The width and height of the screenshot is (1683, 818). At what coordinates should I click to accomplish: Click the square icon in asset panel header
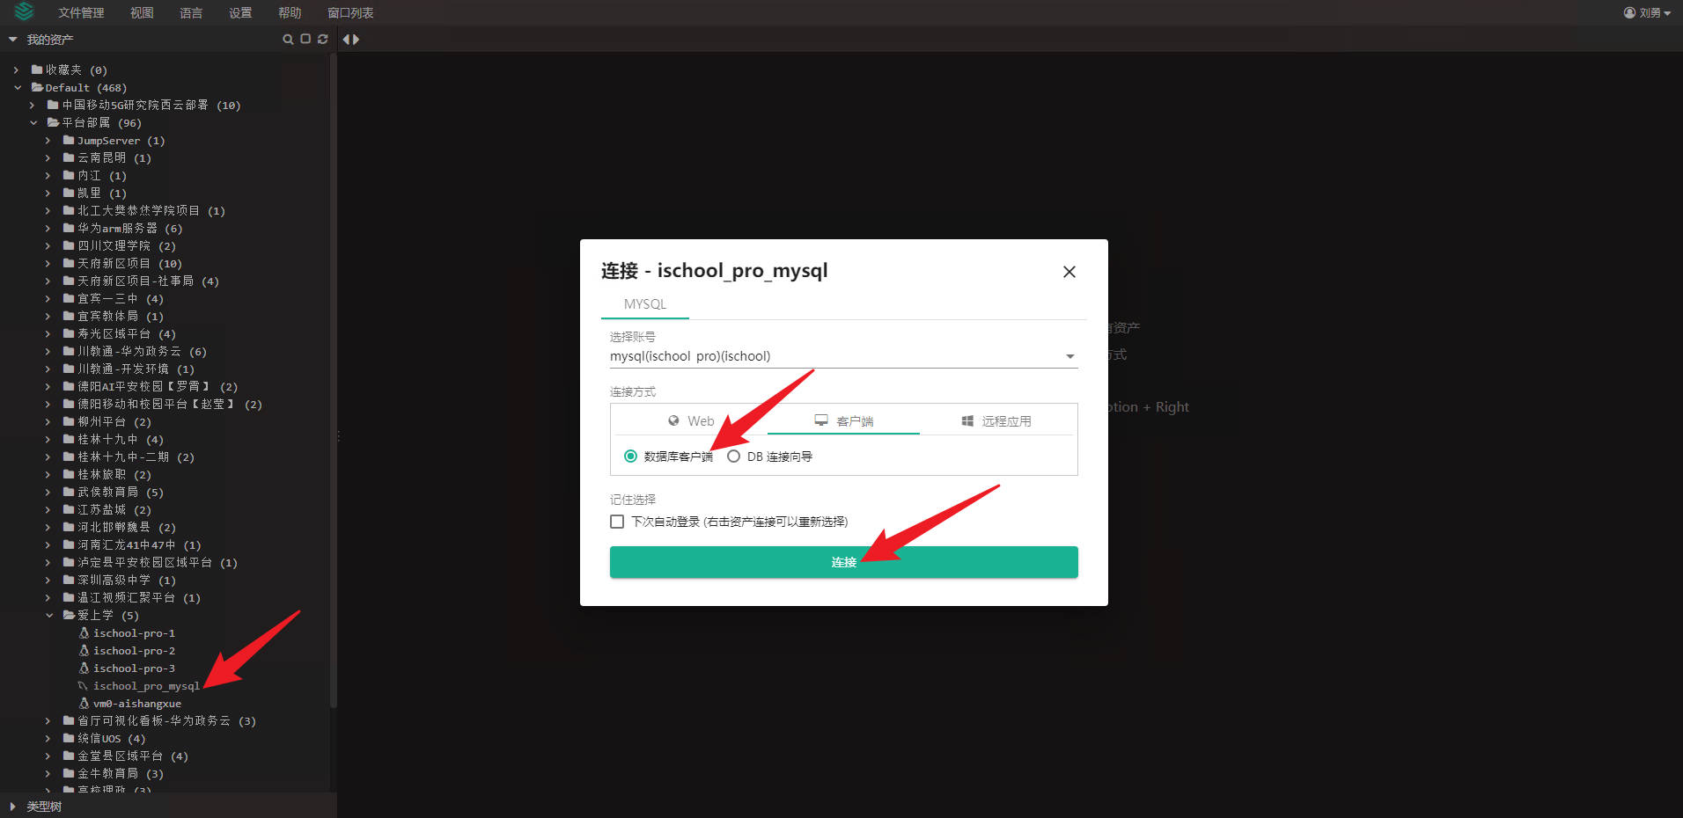click(x=305, y=40)
